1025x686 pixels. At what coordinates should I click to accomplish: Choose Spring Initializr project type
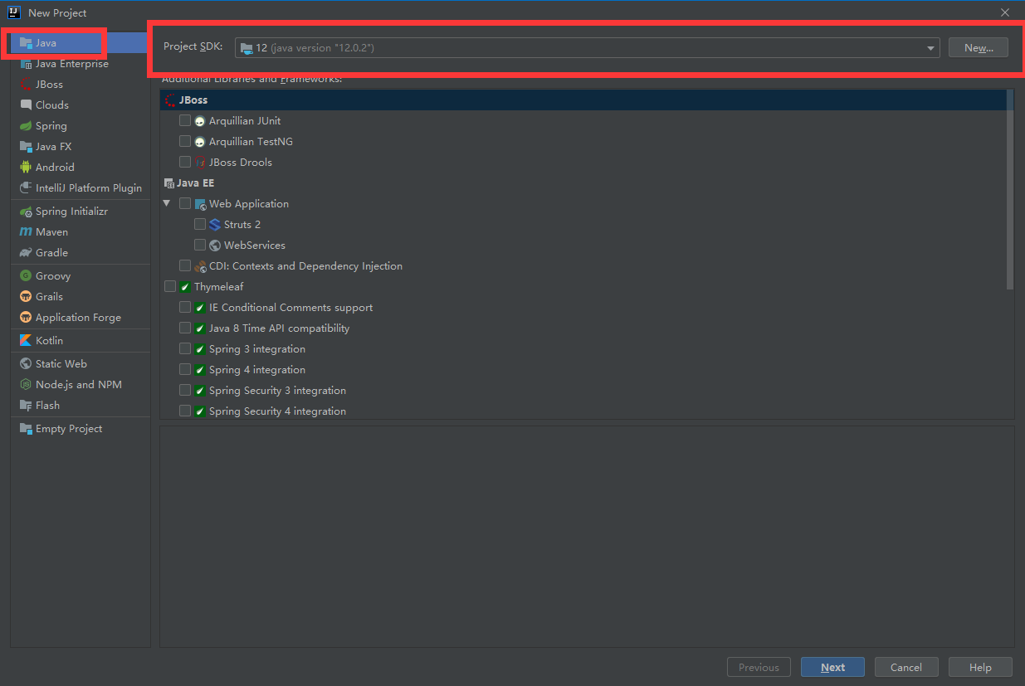coord(81,212)
